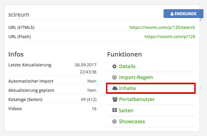The height and width of the screenshot is (136, 207).
Task: Click the grid icon beside Seiten
Action: (114, 110)
